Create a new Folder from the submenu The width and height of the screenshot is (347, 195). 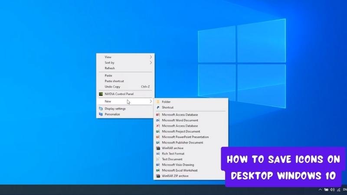pyautogui.click(x=191, y=102)
